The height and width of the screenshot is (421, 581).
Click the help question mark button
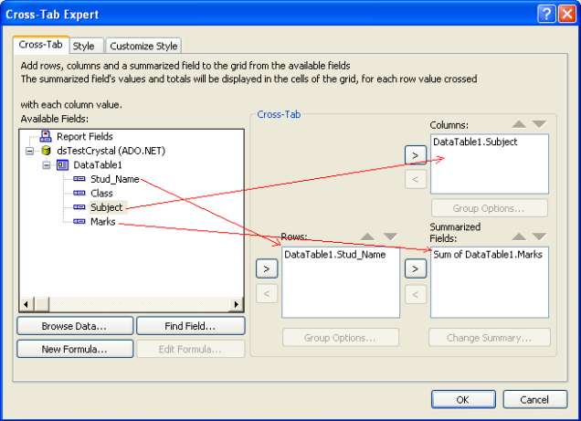(544, 14)
